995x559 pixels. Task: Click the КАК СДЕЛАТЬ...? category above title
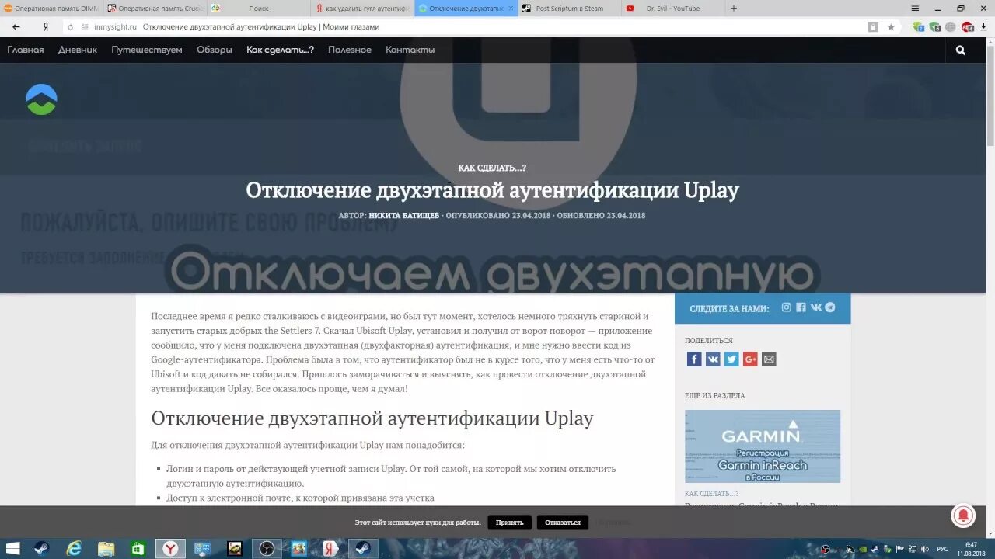pyautogui.click(x=492, y=168)
